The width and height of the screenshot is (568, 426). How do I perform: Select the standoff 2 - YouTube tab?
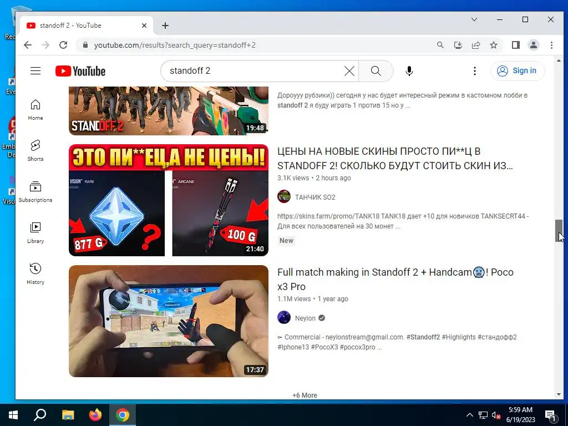86,26
